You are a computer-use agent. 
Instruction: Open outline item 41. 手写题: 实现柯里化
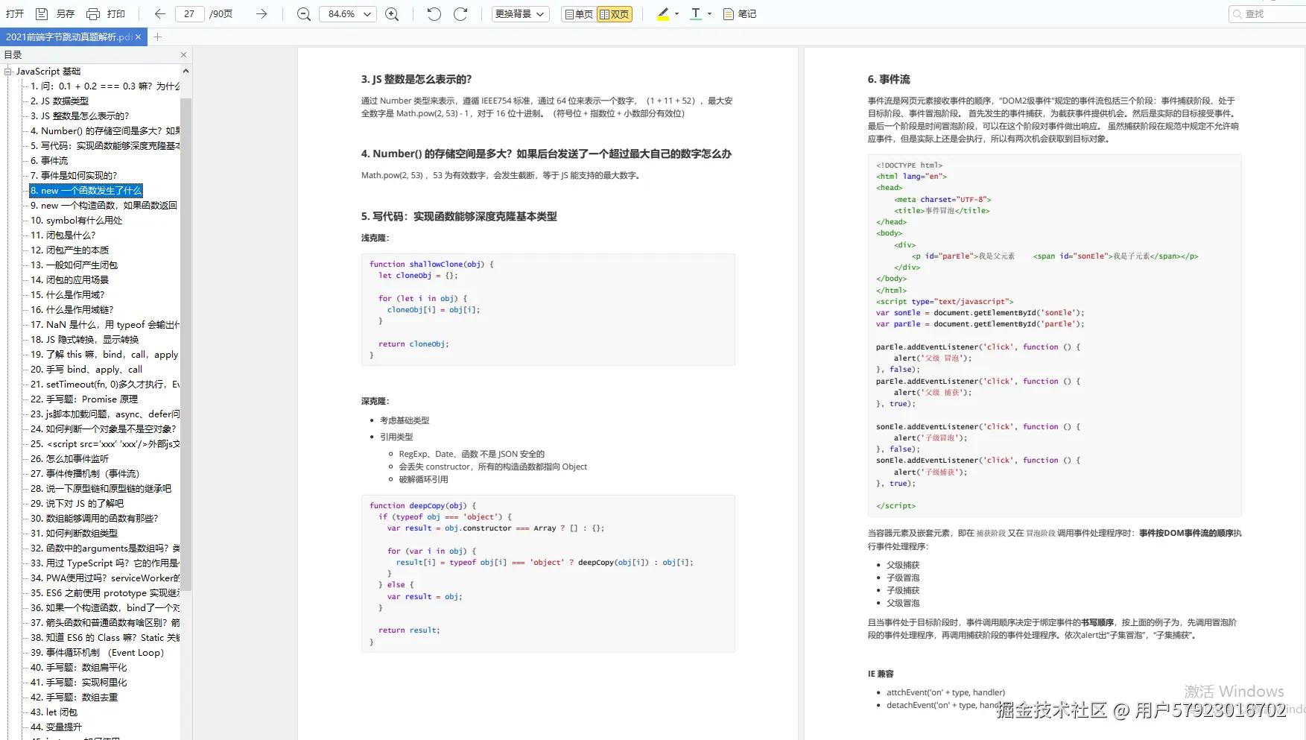coord(79,682)
